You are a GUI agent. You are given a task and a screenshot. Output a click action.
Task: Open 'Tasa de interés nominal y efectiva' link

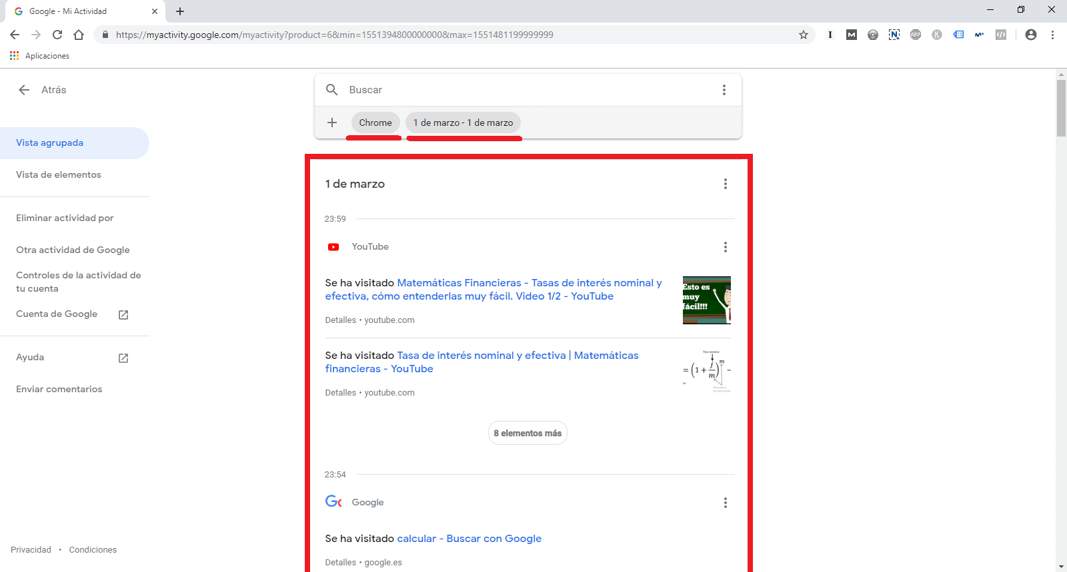(x=482, y=362)
